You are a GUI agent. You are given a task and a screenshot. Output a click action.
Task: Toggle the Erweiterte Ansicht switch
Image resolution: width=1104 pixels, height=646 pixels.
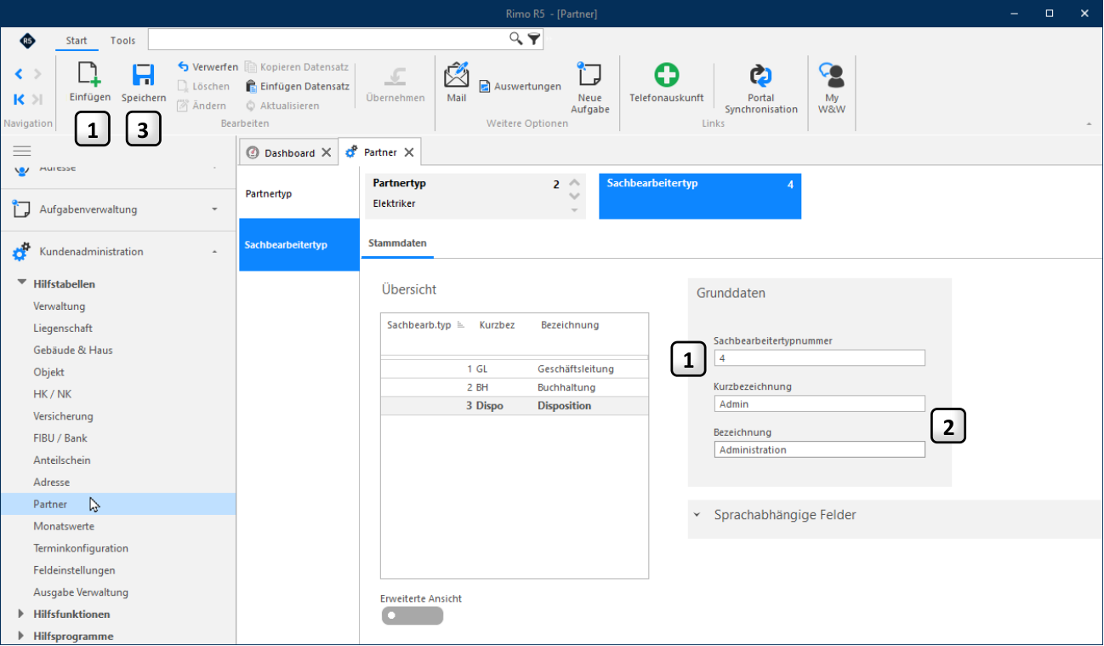click(413, 615)
